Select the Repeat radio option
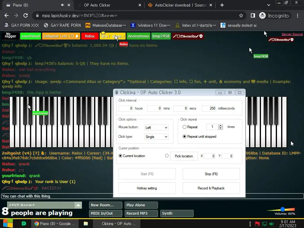 [x=184, y=127]
